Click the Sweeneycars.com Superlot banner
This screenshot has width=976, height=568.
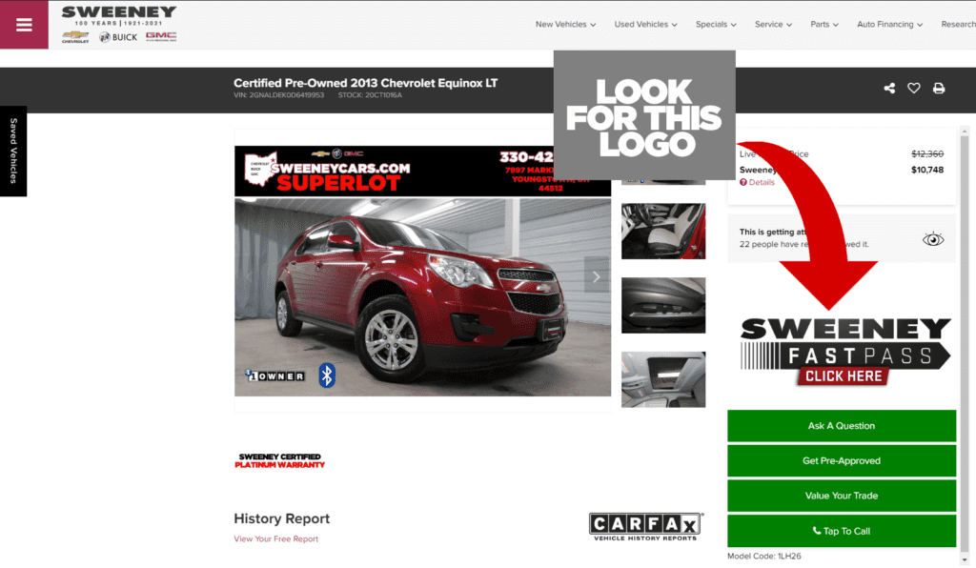click(x=394, y=172)
